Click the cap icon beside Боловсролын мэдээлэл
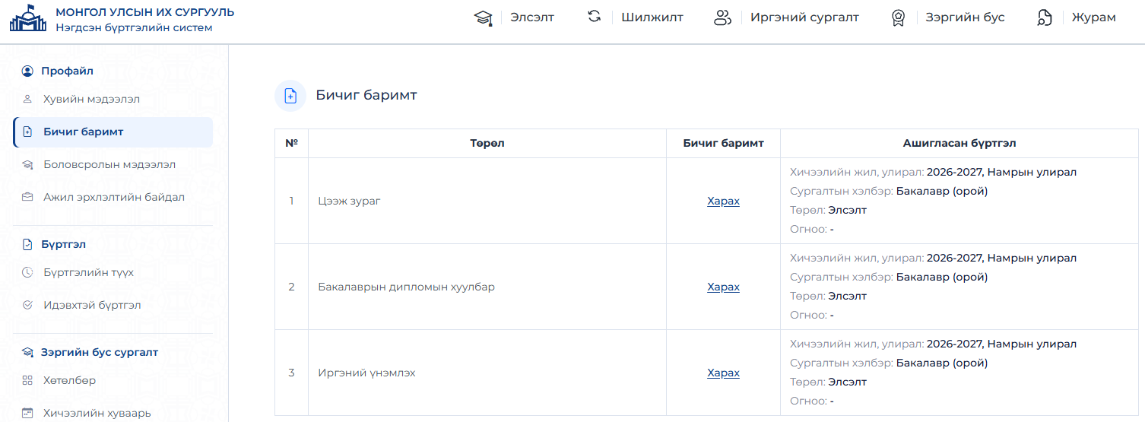Viewport: 1145px width, 422px height. tap(27, 164)
